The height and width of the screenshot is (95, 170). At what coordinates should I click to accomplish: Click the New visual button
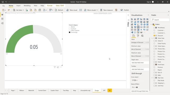(72, 10)
